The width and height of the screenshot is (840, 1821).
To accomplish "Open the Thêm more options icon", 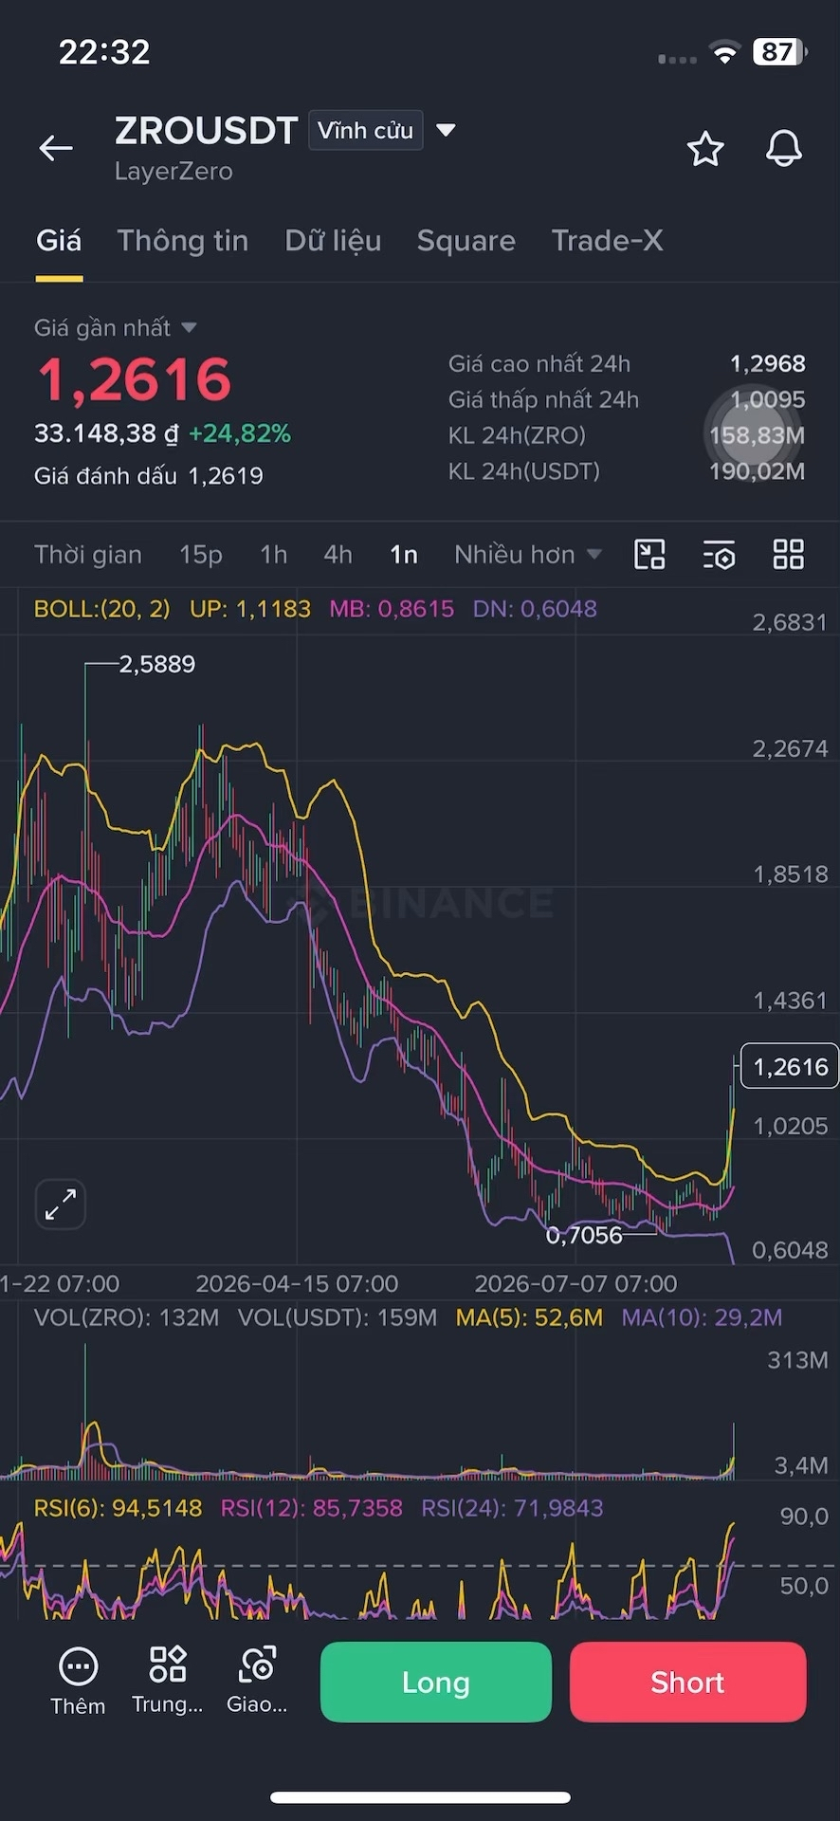I will pos(78,1666).
